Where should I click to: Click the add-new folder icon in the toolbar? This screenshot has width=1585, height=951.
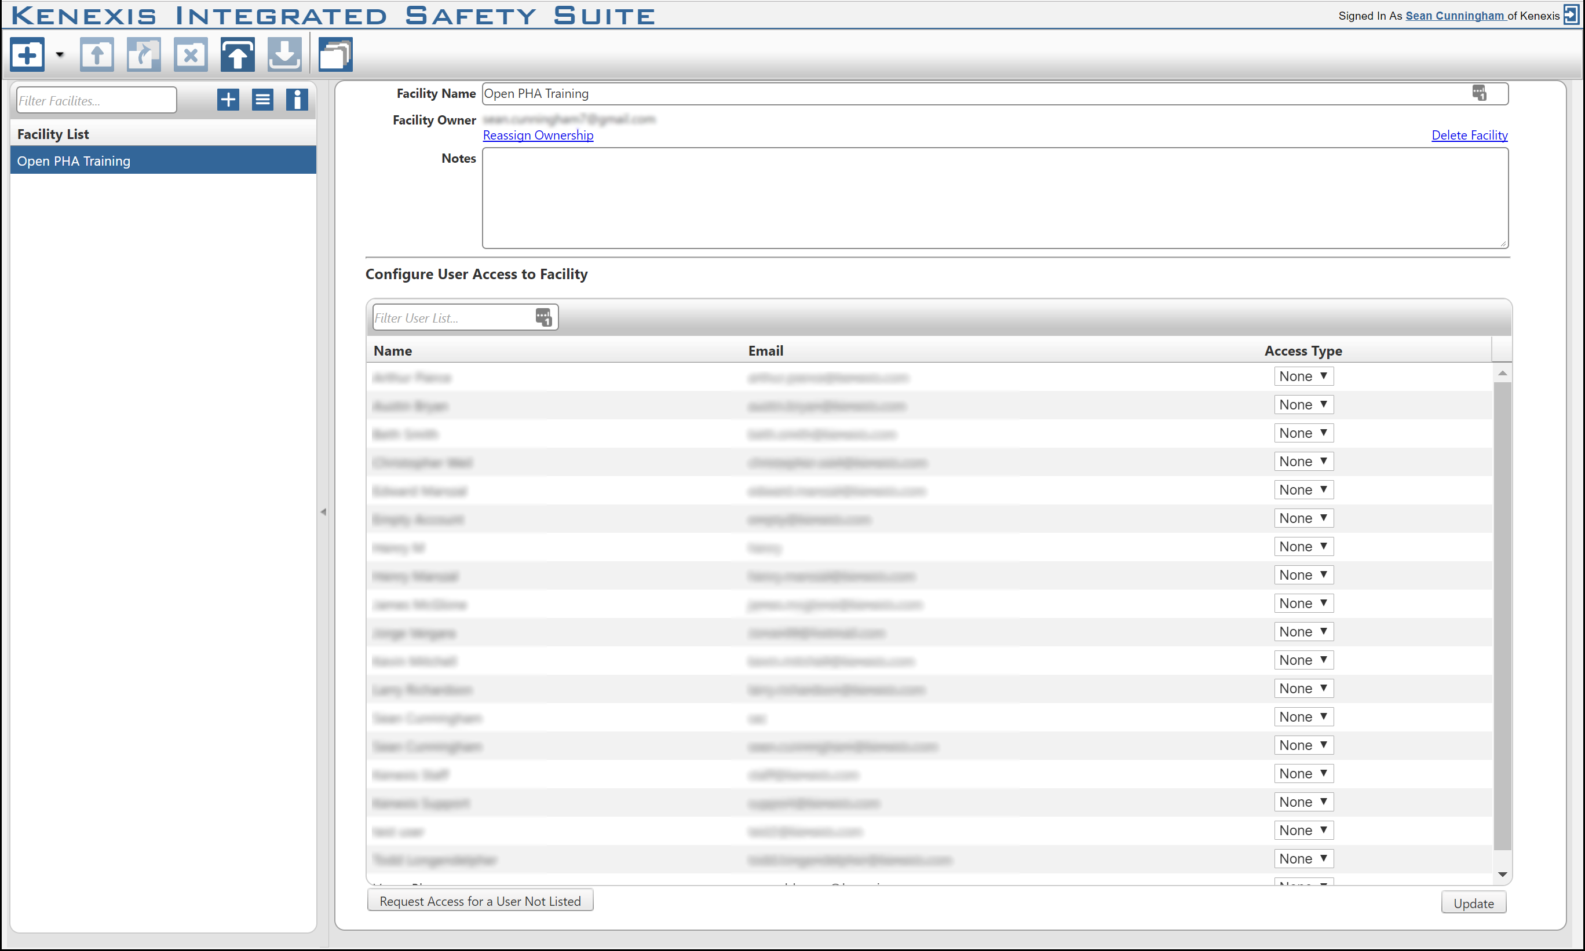[x=28, y=54]
